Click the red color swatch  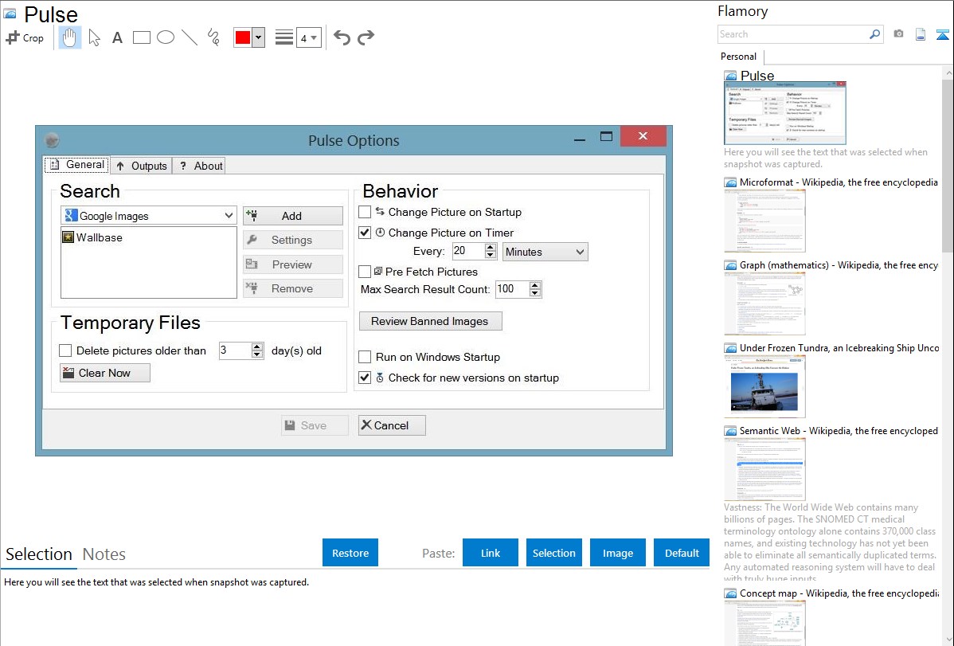(x=243, y=37)
